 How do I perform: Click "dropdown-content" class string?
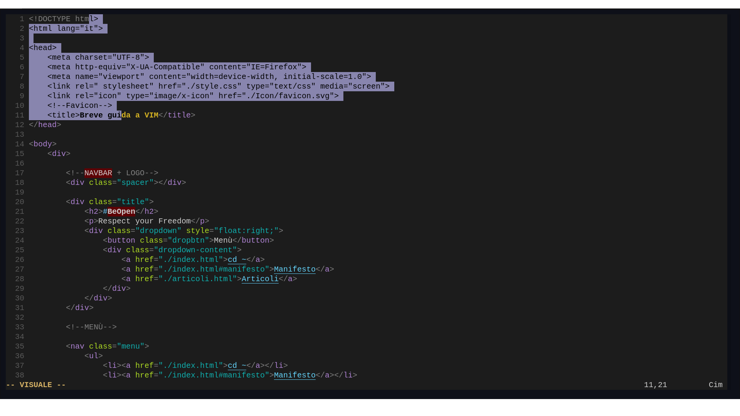click(195, 250)
